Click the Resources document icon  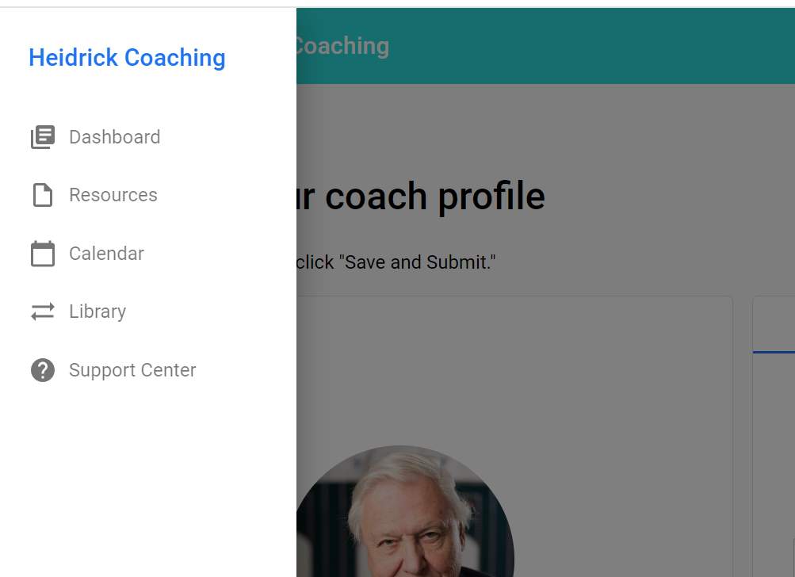[x=43, y=195]
